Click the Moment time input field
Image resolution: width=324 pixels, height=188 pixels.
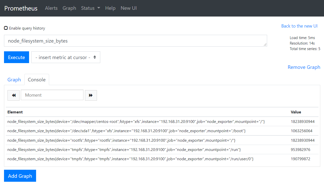(x=52, y=95)
